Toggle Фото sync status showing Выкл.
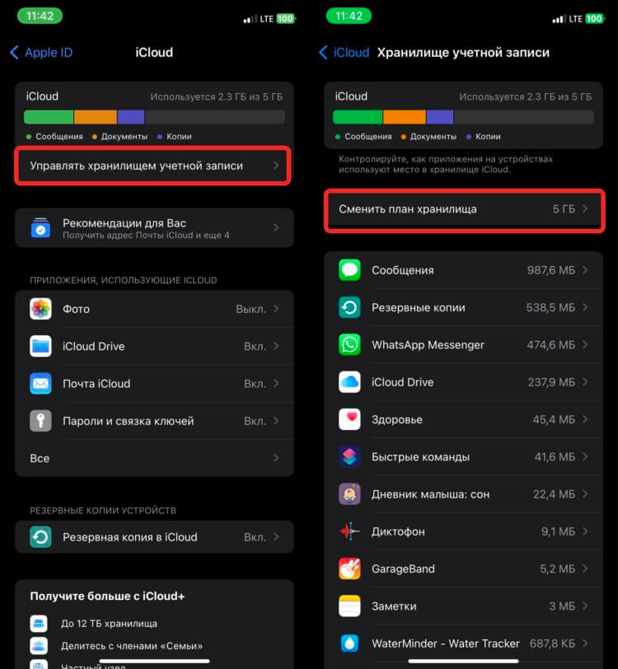This screenshot has width=618, height=669. pos(251,309)
